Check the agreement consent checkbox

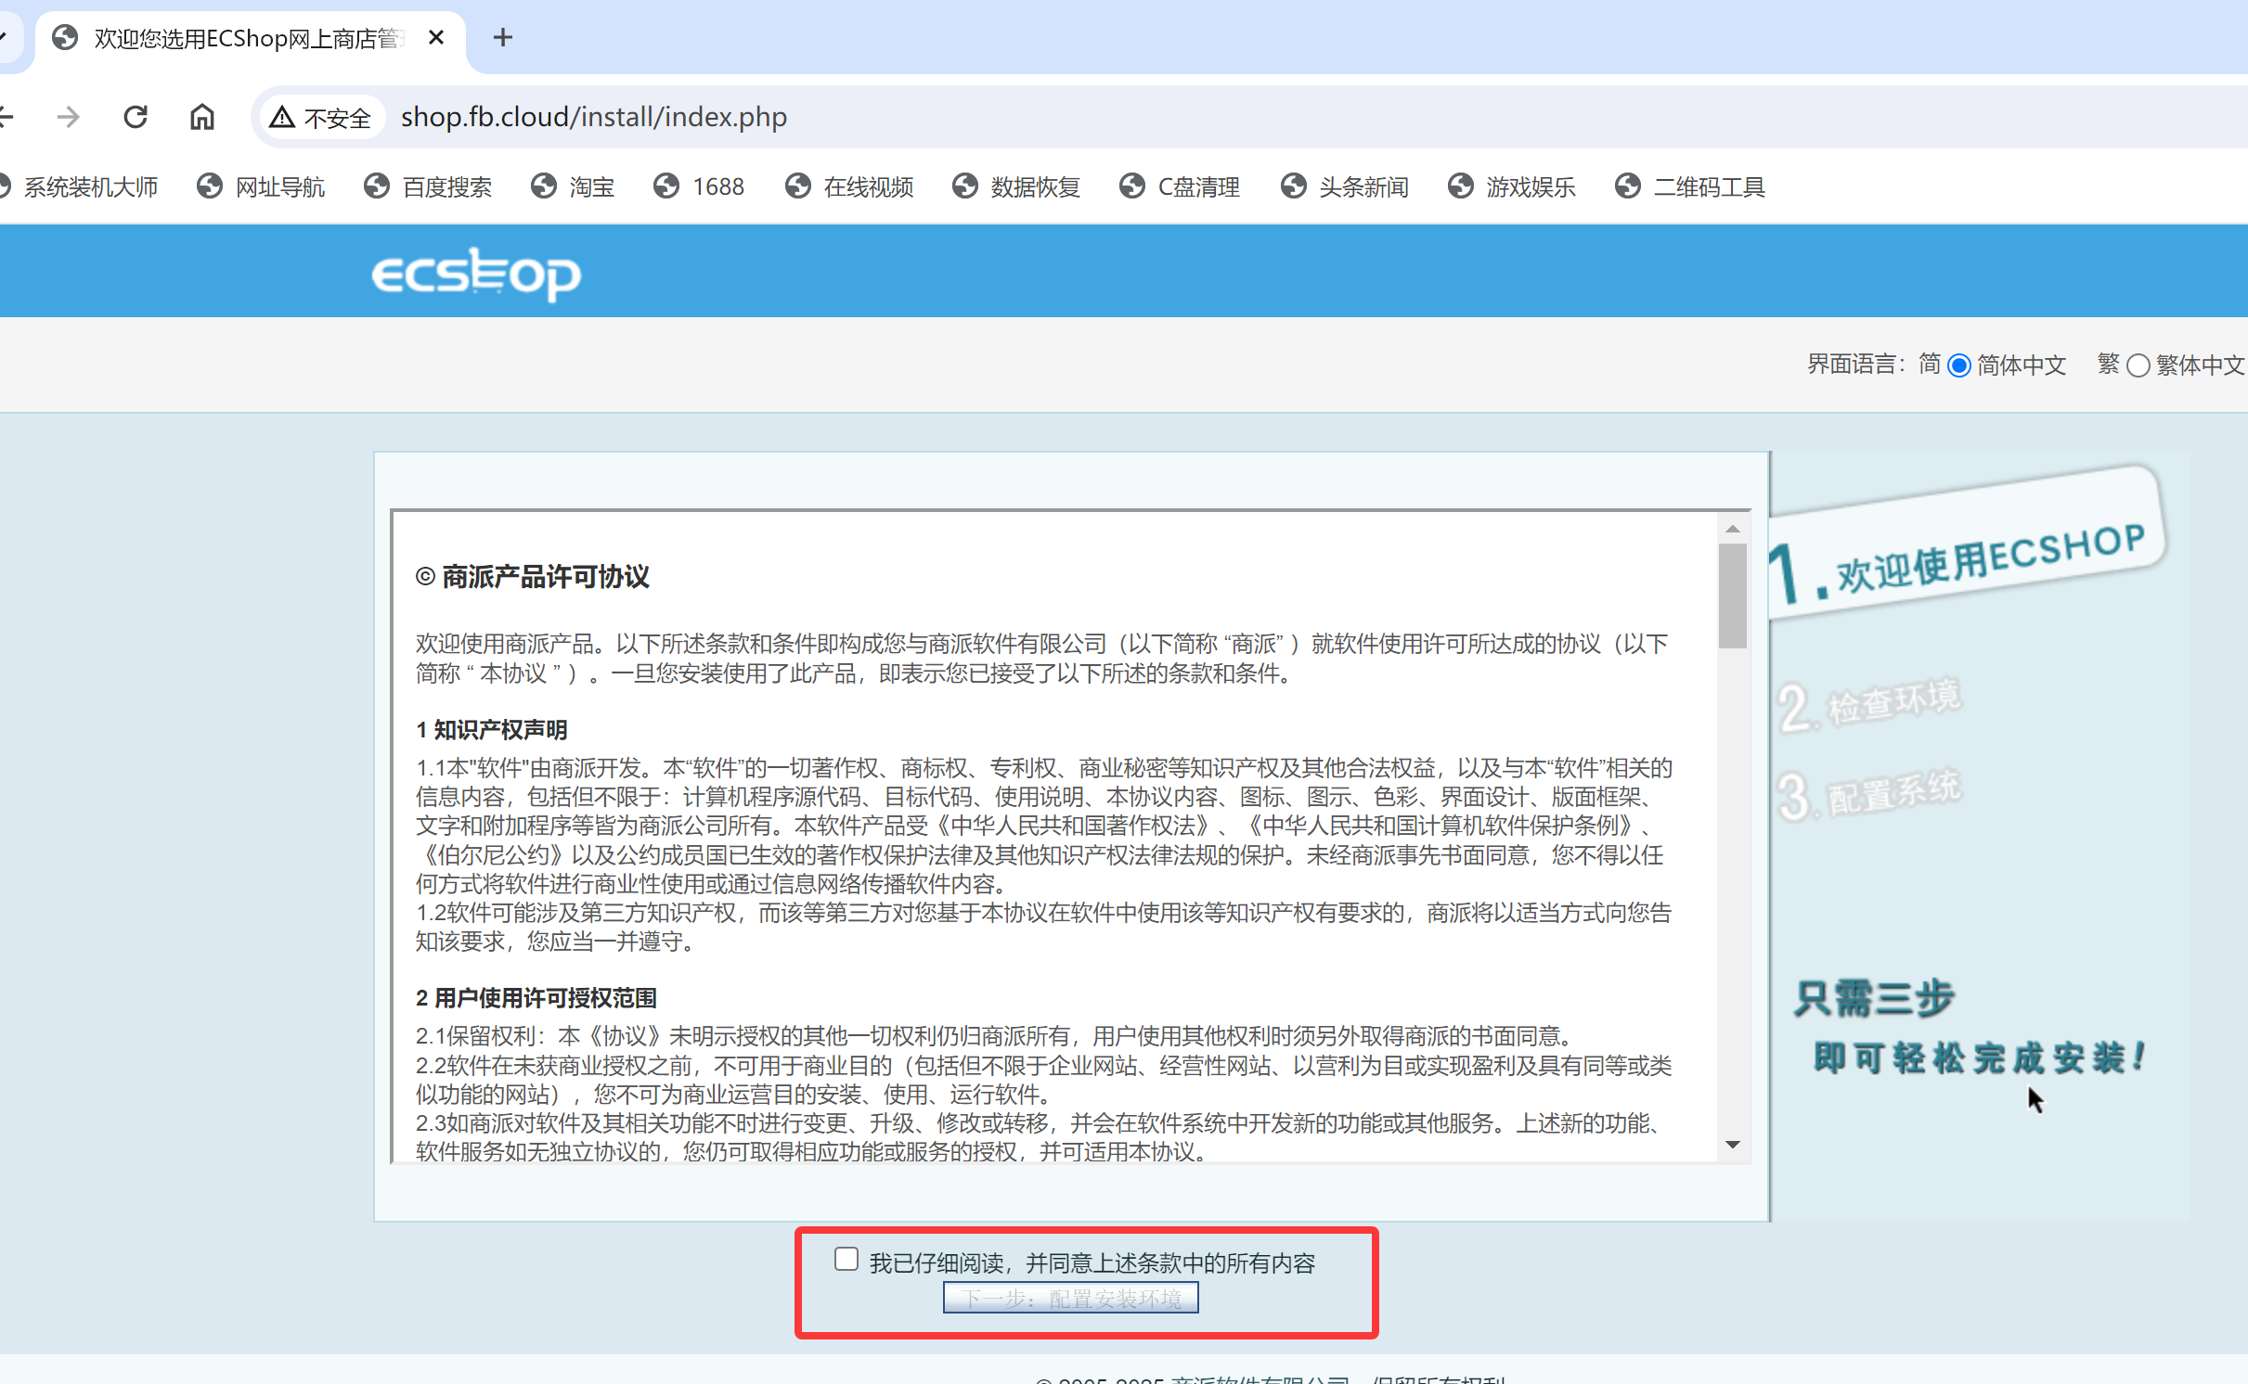[x=846, y=1259]
